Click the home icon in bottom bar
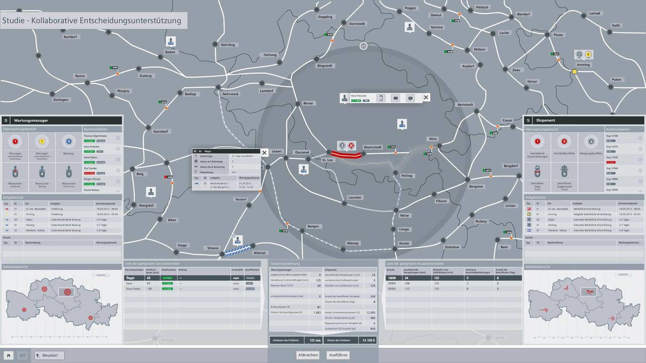 point(8,355)
